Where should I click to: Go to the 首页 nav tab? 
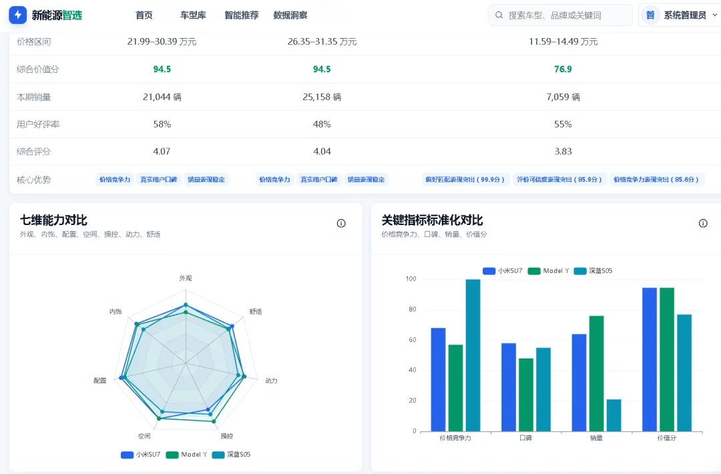[x=144, y=15]
